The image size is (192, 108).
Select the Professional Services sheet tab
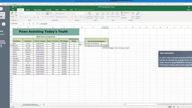pos(30,104)
